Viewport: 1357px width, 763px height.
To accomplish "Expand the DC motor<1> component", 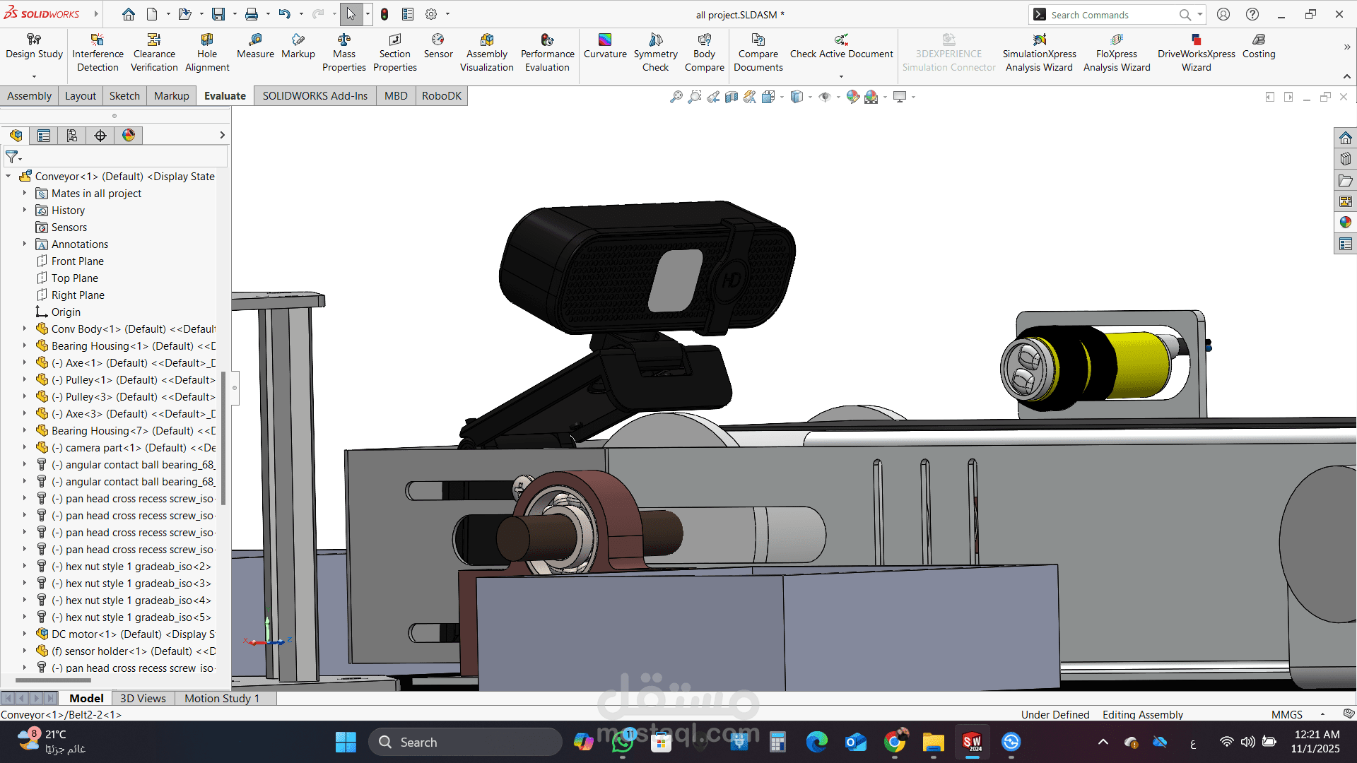I will (x=24, y=634).
